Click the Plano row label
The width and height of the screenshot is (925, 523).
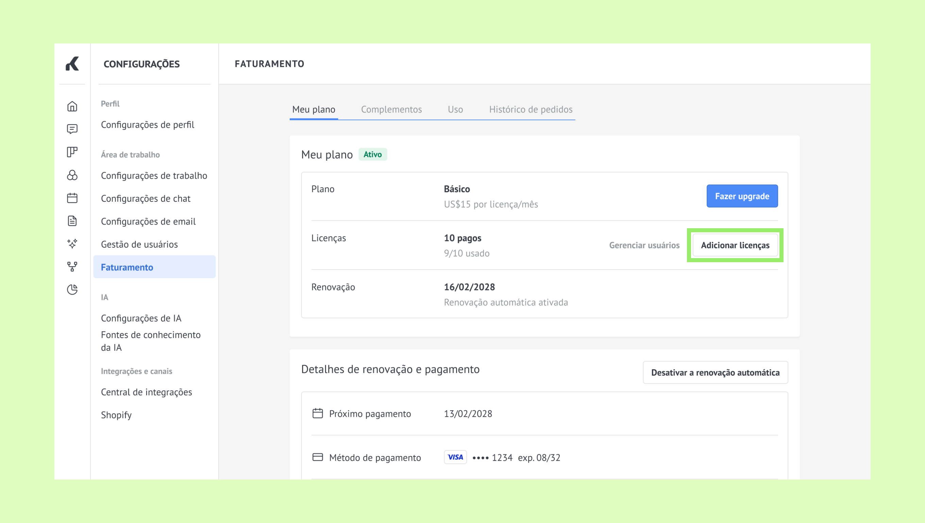(x=323, y=189)
